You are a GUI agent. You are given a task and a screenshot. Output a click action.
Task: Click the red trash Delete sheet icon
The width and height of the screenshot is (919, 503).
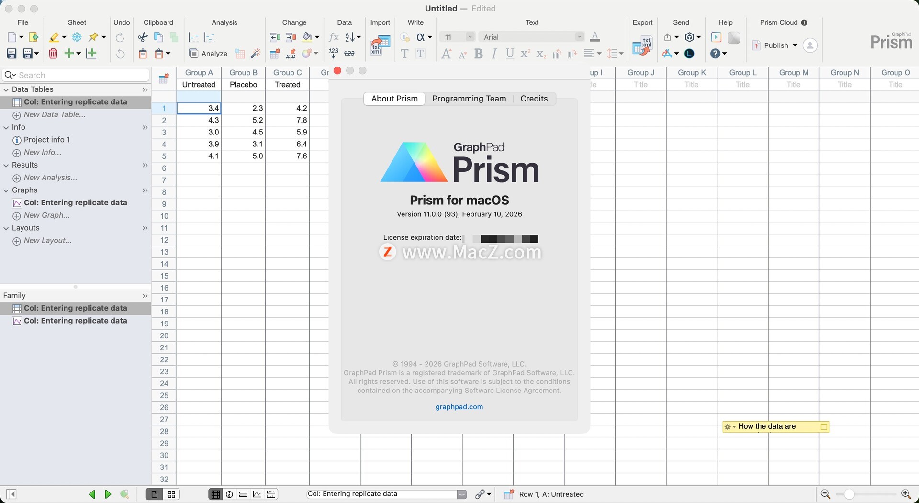[53, 54]
